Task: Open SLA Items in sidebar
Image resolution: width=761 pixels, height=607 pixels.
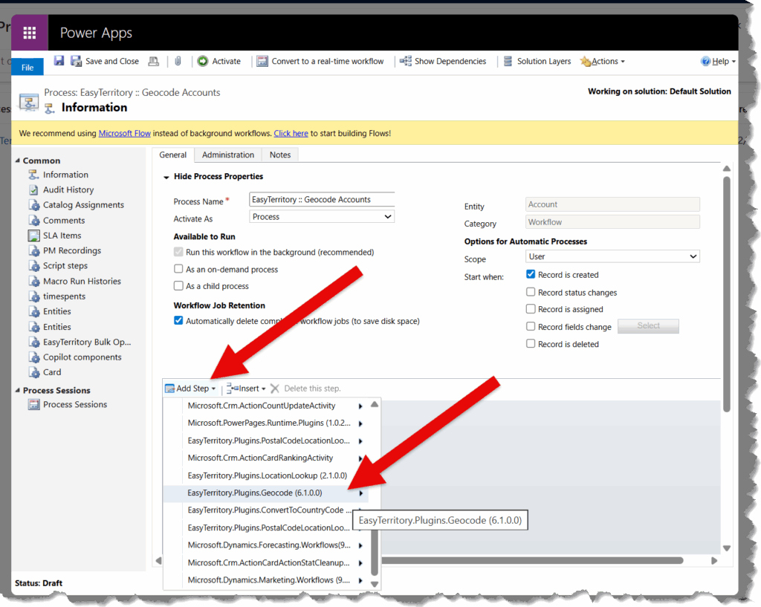Action: click(x=62, y=236)
